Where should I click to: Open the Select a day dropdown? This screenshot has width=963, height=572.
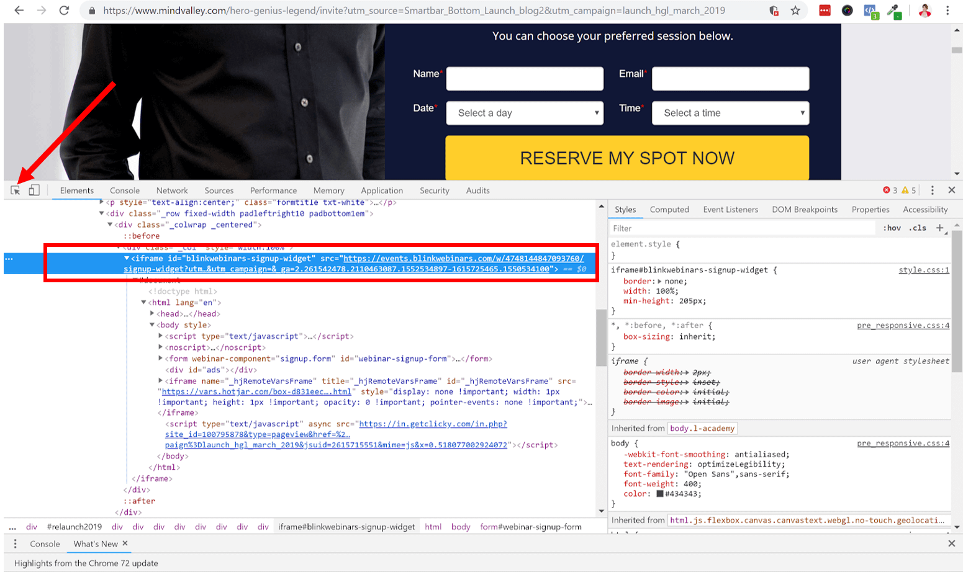point(525,113)
